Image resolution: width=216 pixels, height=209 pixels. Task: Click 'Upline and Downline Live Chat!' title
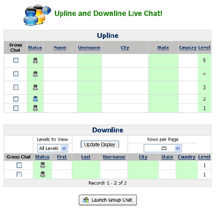point(108,13)
